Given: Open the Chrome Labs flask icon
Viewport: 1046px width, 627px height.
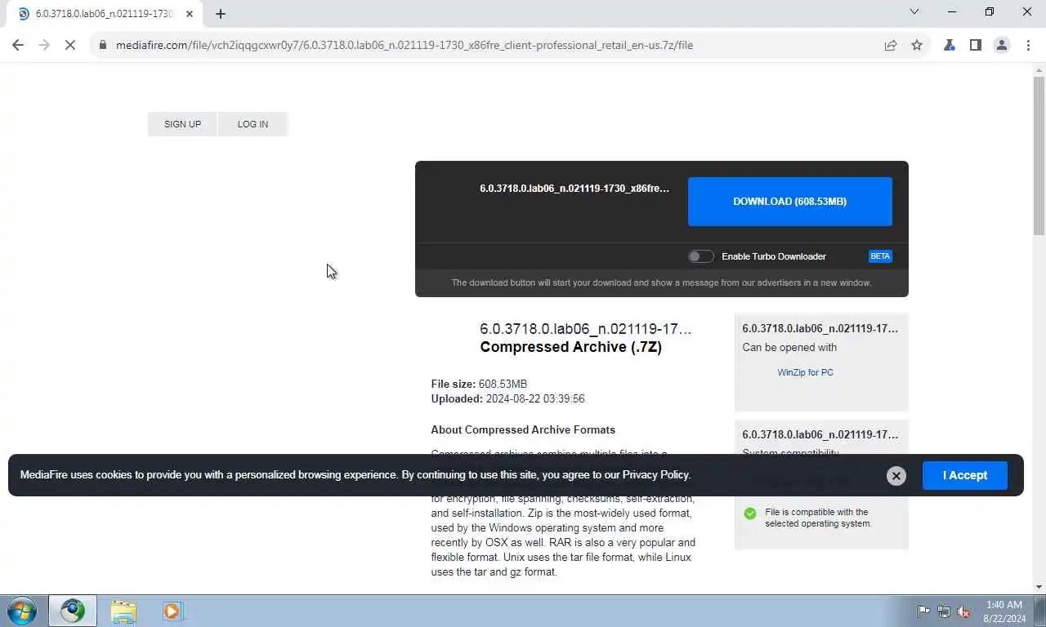Looking at the screenshot, I should point(949,45).
